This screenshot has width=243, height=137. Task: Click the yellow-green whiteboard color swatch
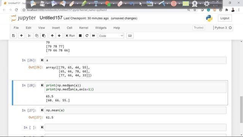tap(186, 3)
